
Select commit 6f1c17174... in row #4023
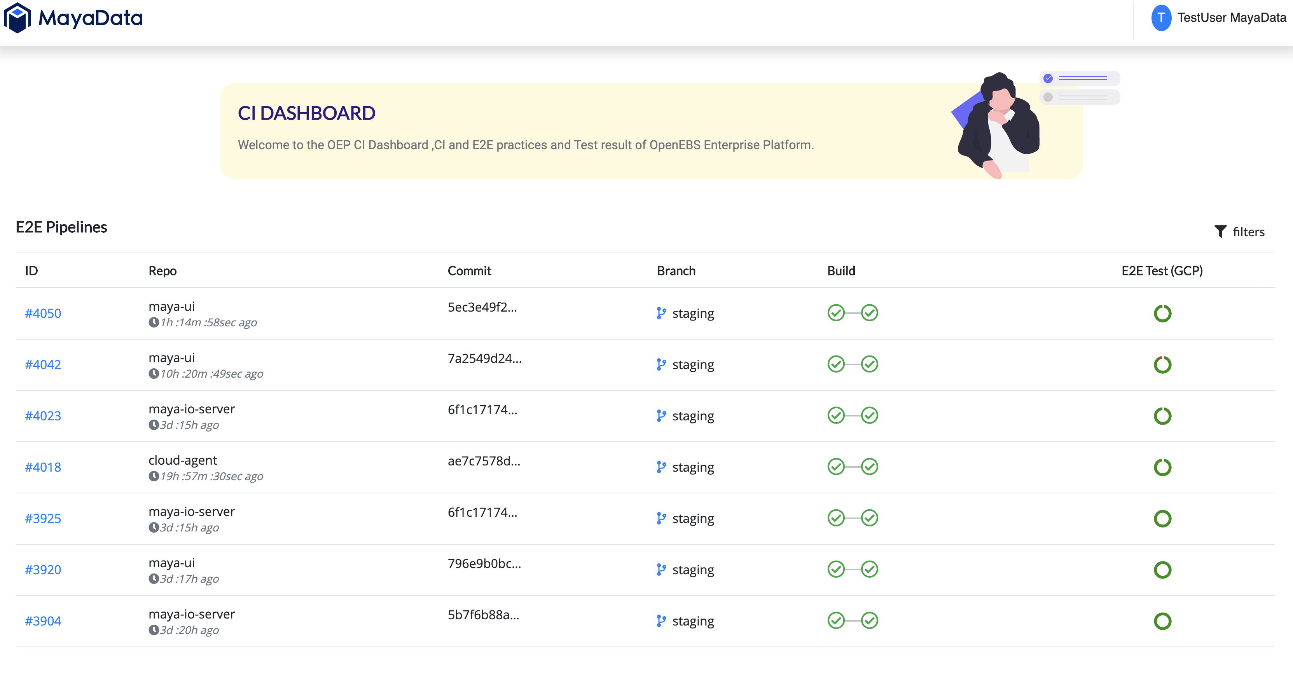tap(482, 410)
